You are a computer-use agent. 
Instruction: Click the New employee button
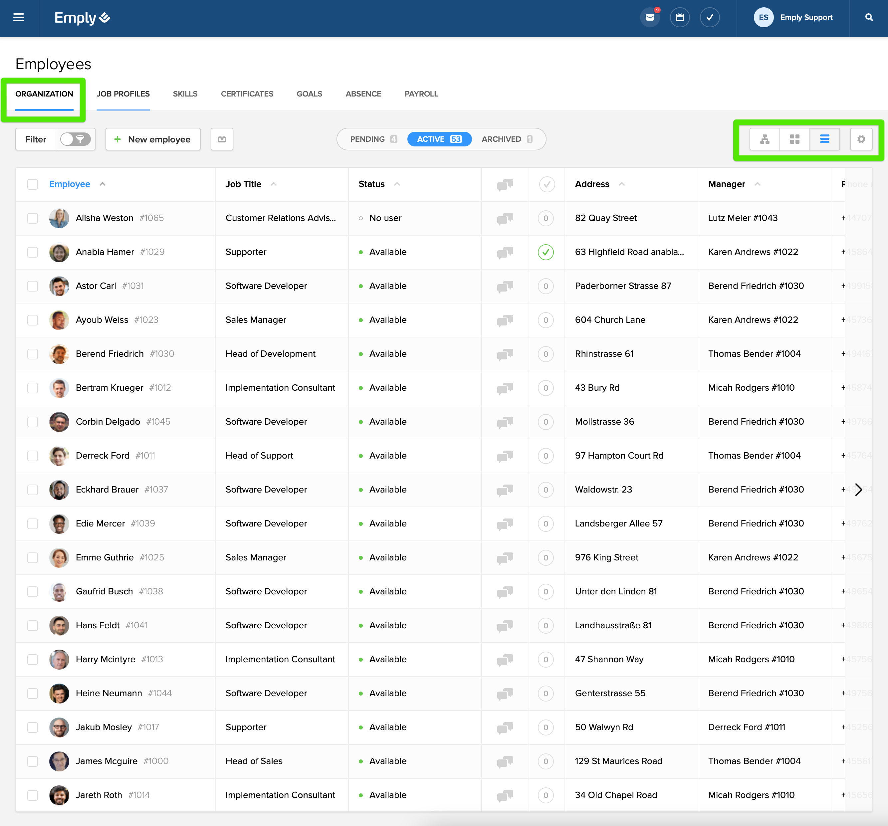point(153,139)
